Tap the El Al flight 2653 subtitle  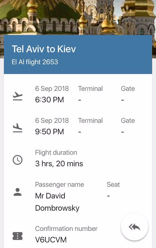tap(35, 62)
